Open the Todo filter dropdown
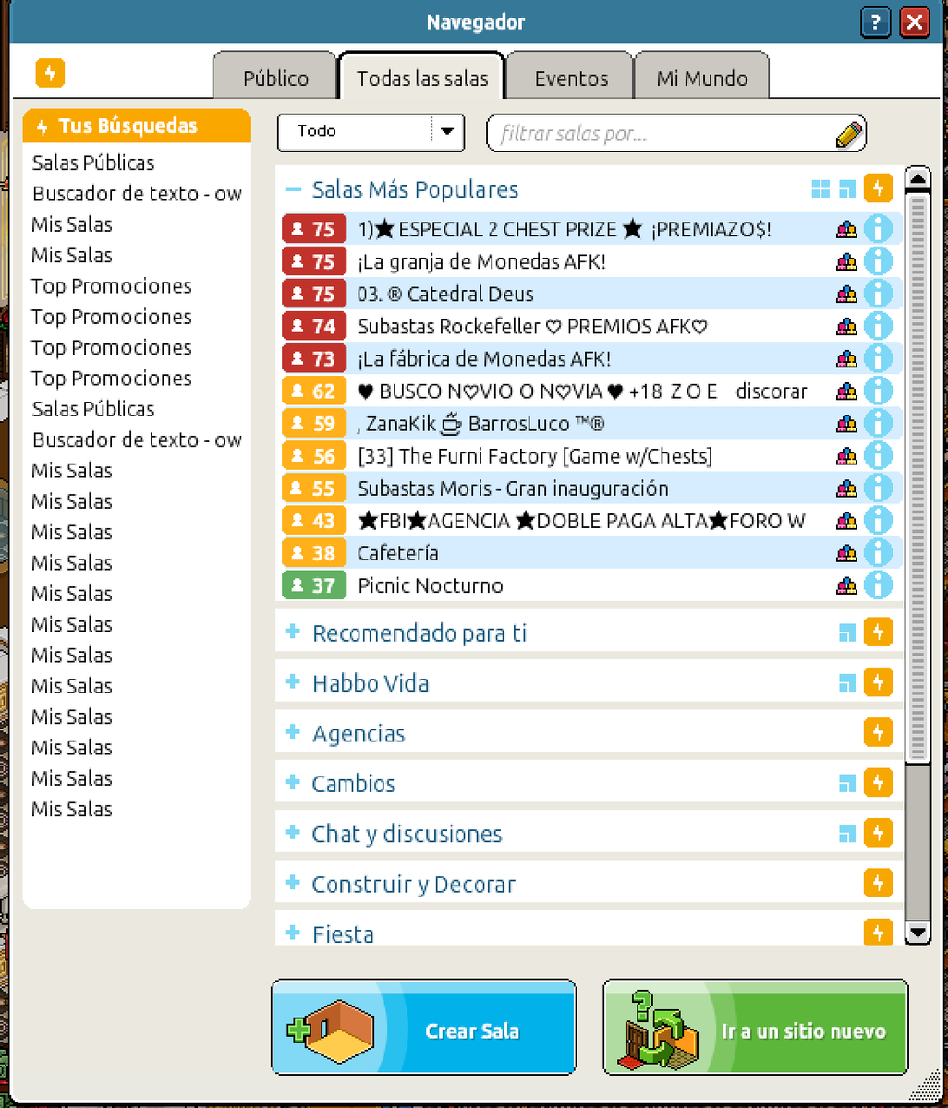 click(x=371, y=132)
